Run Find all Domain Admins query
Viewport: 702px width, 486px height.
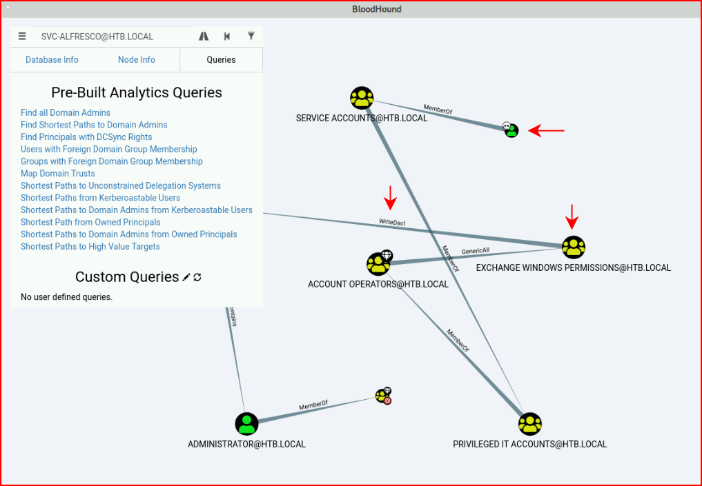[66, 112]
